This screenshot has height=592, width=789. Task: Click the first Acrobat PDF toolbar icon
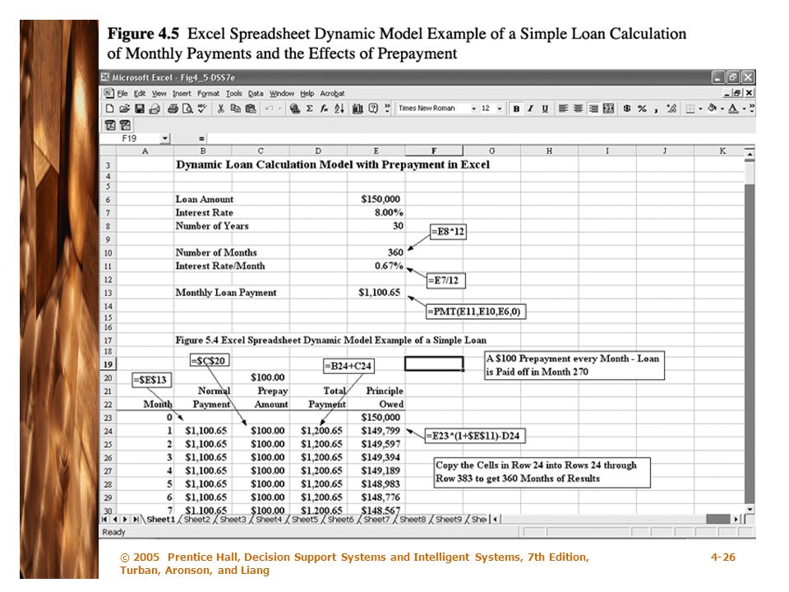(110, 125)
